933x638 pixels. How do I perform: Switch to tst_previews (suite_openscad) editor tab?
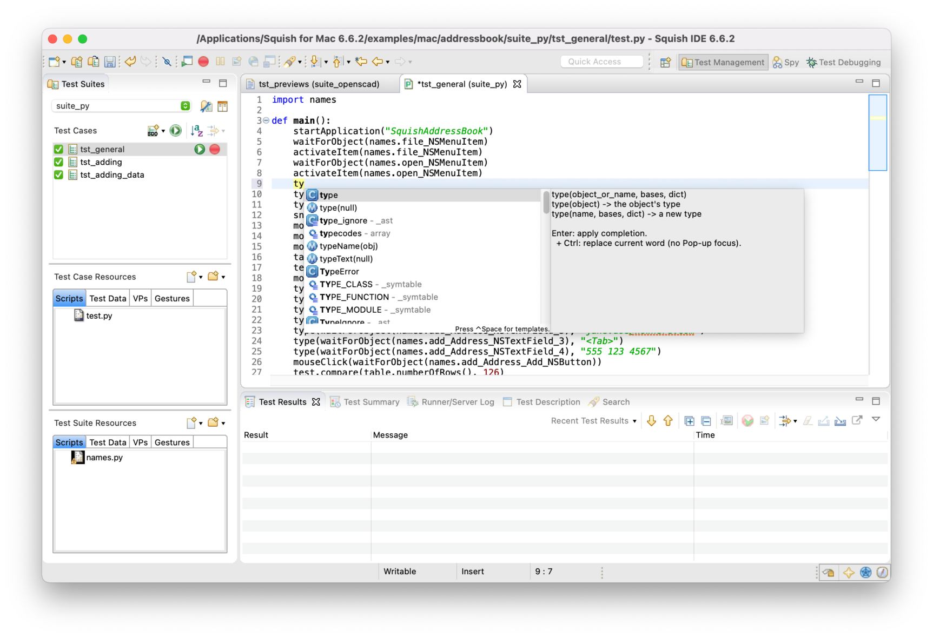pyautogui.click(x=319, y=84)
